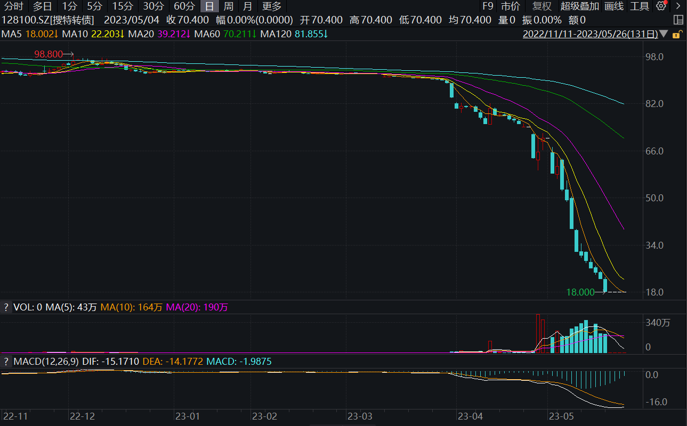
Task: Switch to the 分时 intraday tab
Action: click(x=14, y=6)
